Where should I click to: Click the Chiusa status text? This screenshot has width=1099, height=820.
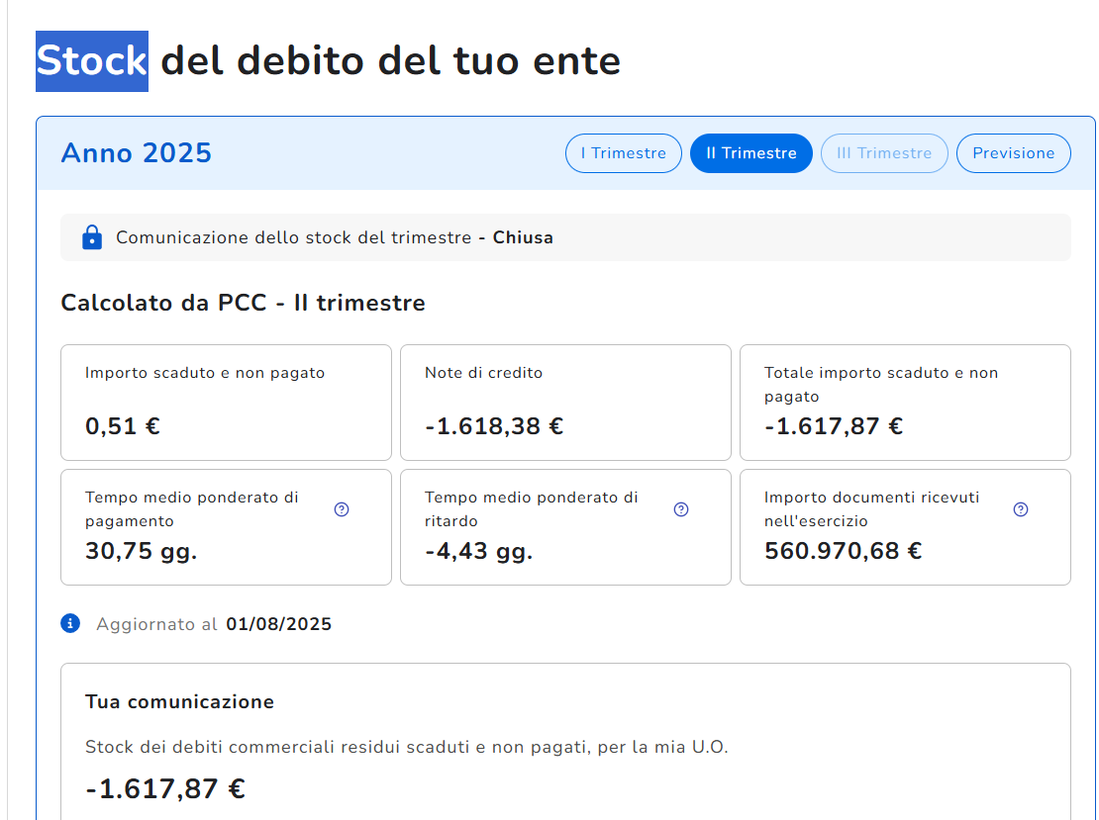(523, 237)
